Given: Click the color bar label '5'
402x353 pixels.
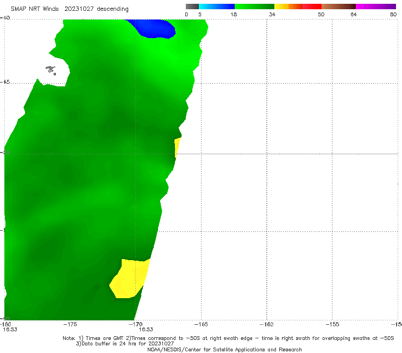Looking at the screenshot, I should tap(200, 14).
